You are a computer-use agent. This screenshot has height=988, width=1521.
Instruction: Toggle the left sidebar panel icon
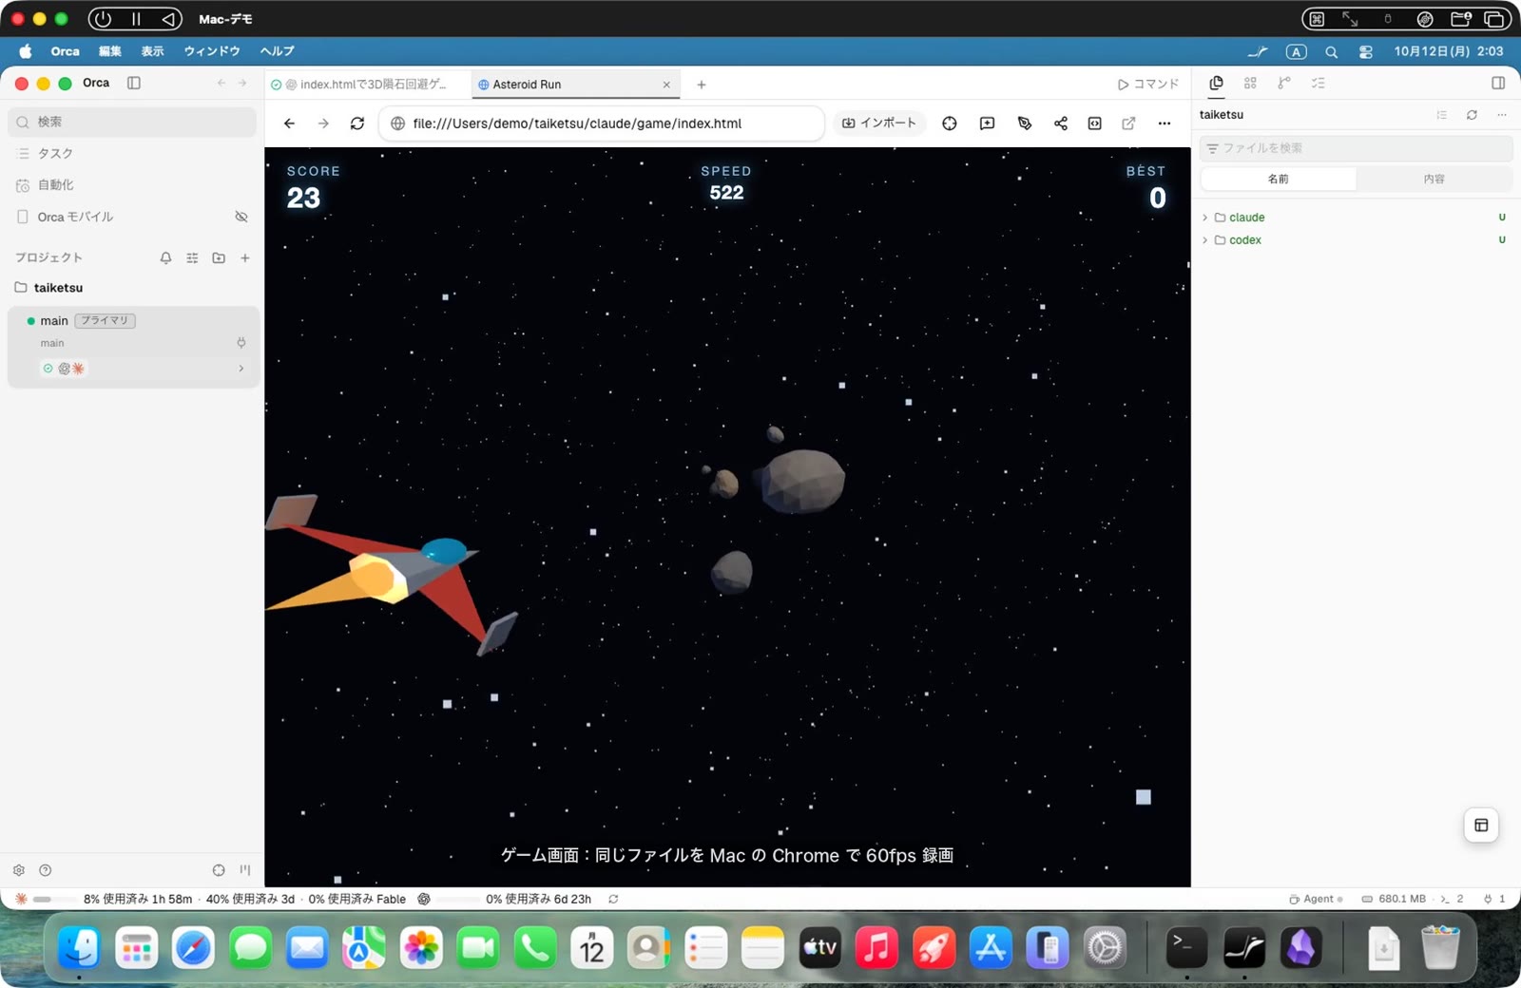134,83
